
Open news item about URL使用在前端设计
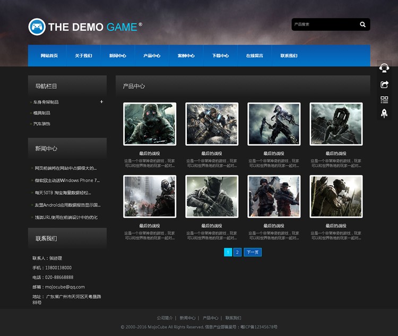pyautogui.click(x=66, y=218)
